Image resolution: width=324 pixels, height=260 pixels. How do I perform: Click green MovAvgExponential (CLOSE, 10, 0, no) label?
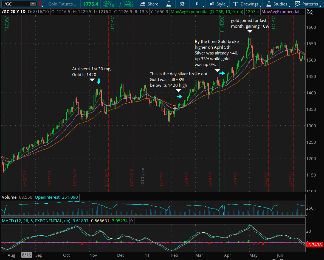[207, 12]
